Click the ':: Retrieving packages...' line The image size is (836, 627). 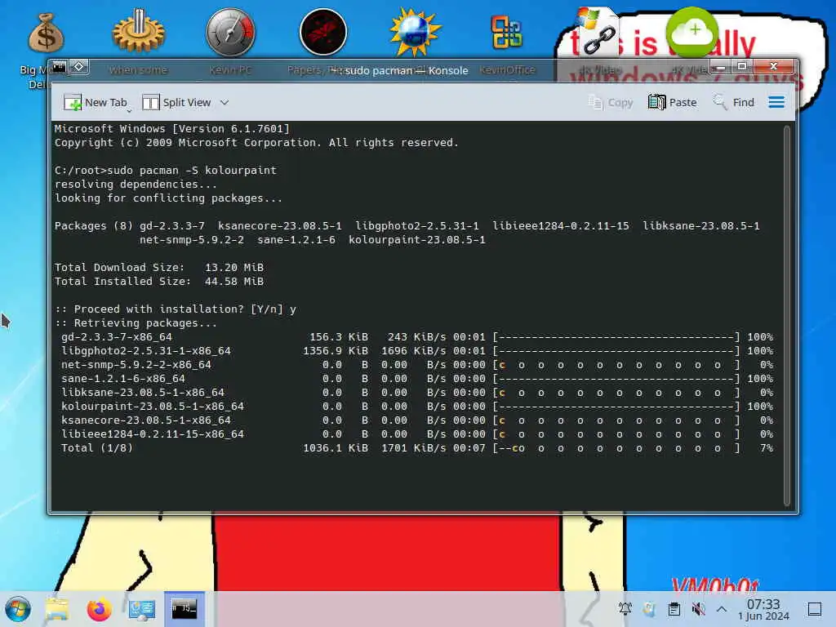[136, 322]
